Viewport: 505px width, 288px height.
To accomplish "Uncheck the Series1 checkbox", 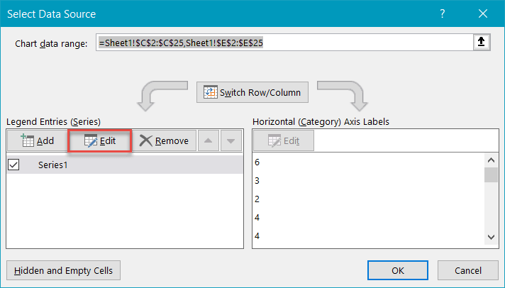I will coord(14,165).
